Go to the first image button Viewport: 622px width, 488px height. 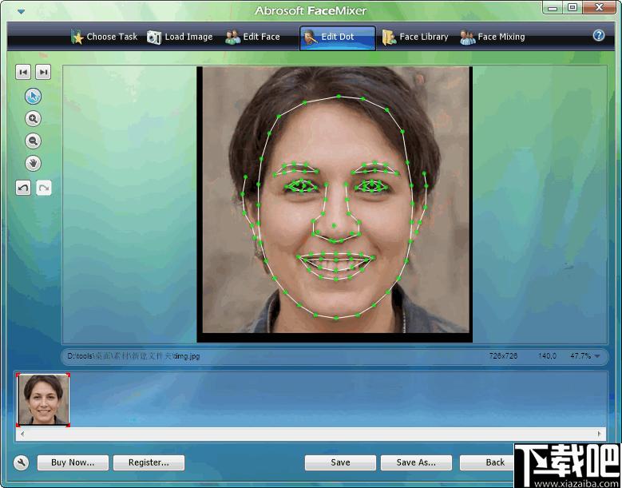23,72
